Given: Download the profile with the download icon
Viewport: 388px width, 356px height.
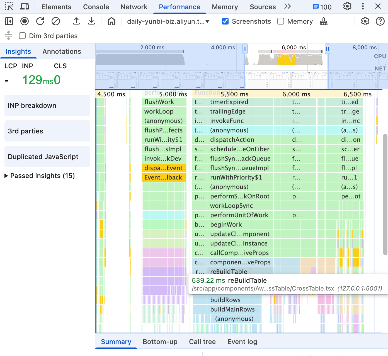Looking at the screenshot, I should tap(91, 21).
